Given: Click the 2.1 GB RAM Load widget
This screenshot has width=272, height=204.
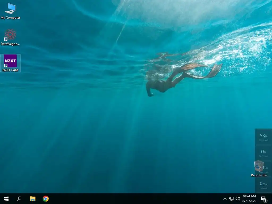Looking at the screenshot, I should pos(263,169).
